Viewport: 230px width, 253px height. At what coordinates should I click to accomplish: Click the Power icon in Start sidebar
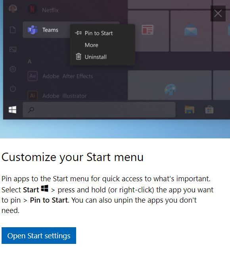(x=13, y=88)
